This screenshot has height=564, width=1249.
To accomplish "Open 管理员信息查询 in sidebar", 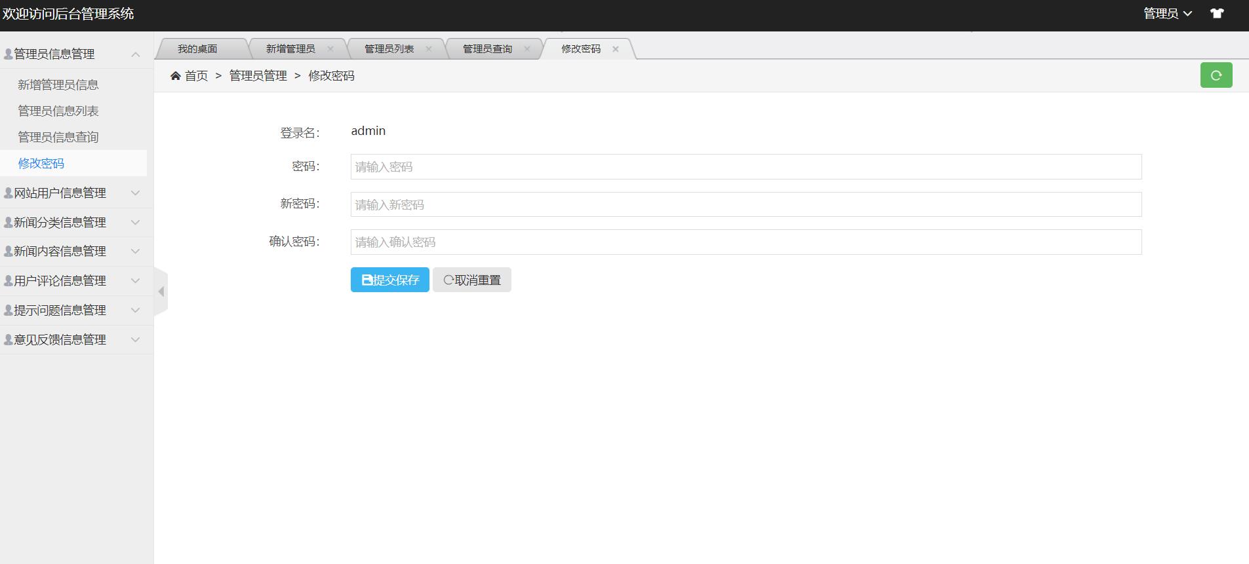I will pyautogui.click(x=58, y=137).
